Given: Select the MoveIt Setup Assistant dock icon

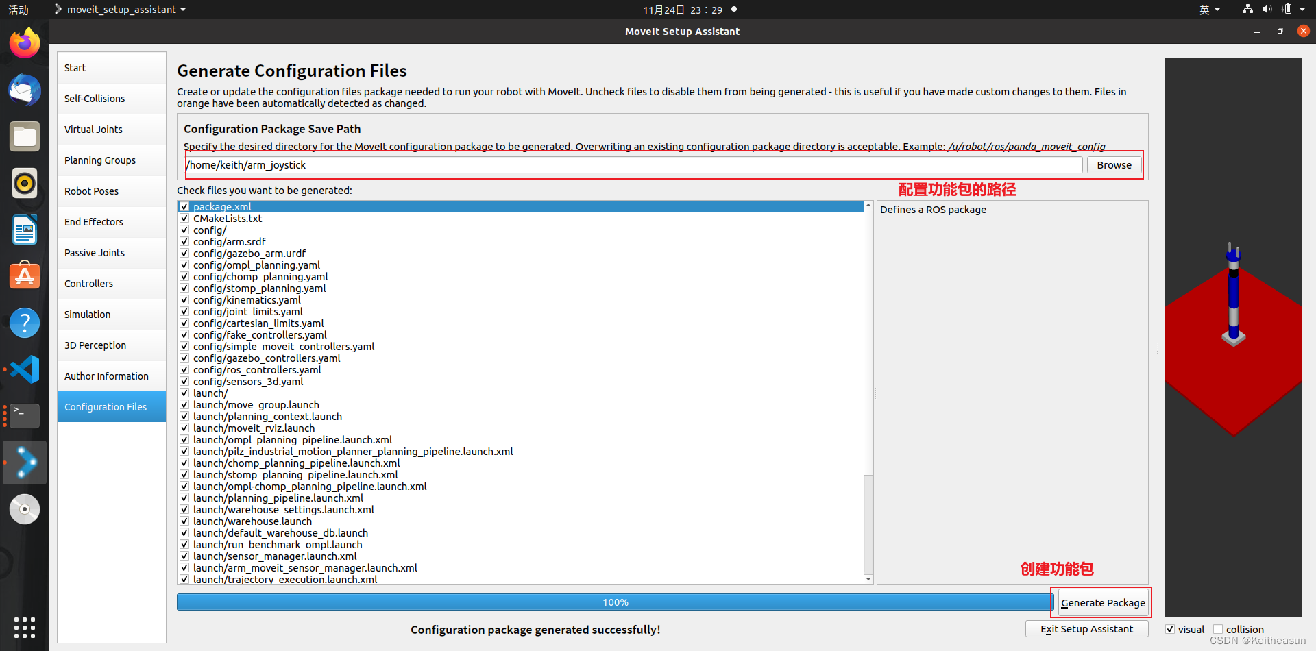Looking at the screenshot, I should tap(25, 463).
